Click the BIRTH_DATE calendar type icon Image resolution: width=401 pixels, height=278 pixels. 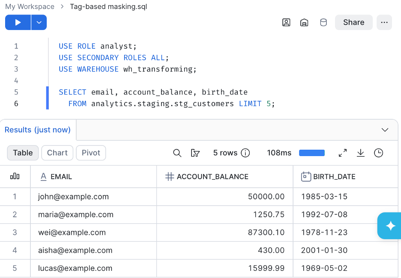(x=306, y=177)
